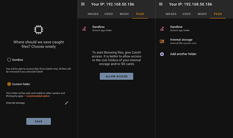Open hamburger menu in middle screen
The image size is (233, 138).
pyautogui.click(x=83, y=4)
